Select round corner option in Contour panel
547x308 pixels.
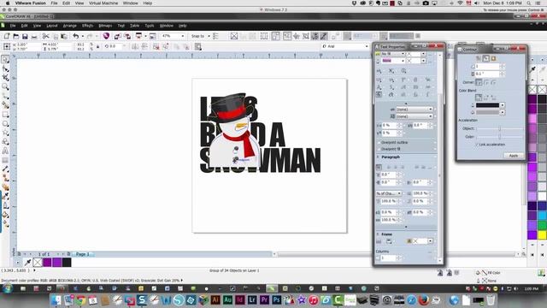pyautogui.click(x=486, y=82)
